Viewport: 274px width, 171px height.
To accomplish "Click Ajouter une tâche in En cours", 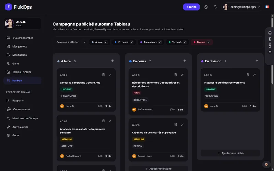I will coord(158,169).
